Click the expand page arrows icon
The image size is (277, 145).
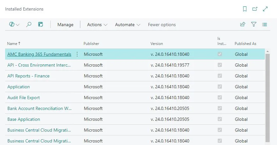(x=265, y=9)
